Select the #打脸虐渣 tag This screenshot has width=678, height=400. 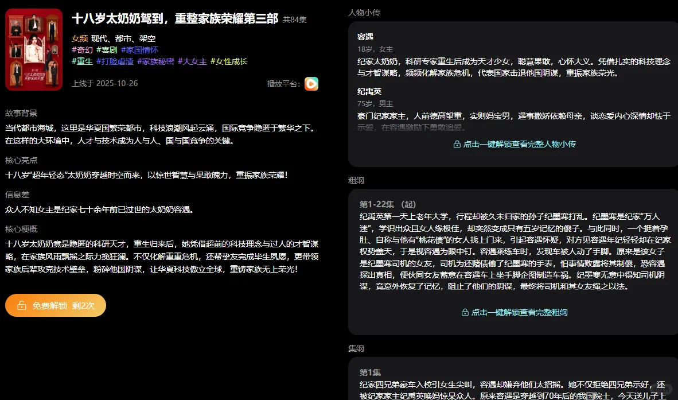(115, 62)
